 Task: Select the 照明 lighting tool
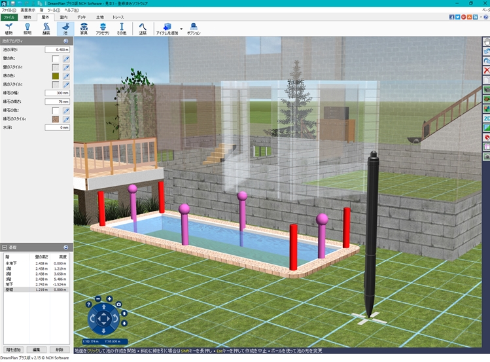(x=27, y=28)
